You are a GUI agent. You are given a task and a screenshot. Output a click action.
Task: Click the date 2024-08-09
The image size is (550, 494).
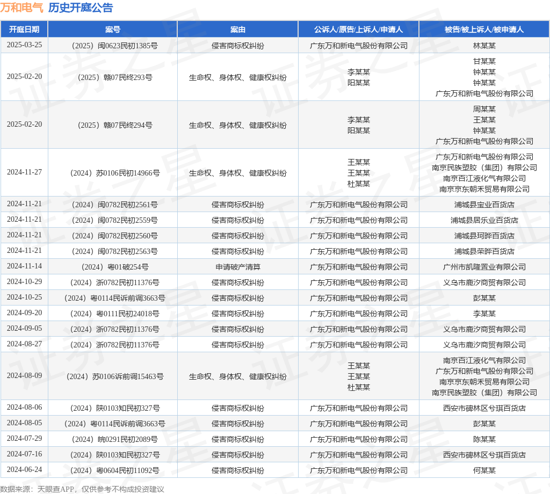point(24,376)
